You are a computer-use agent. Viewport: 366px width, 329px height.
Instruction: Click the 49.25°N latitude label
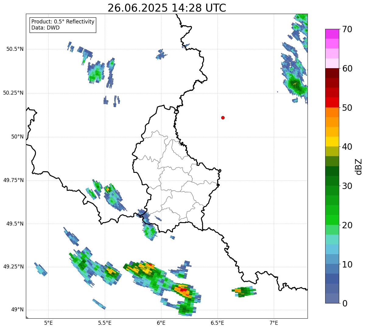click(13, 267)
